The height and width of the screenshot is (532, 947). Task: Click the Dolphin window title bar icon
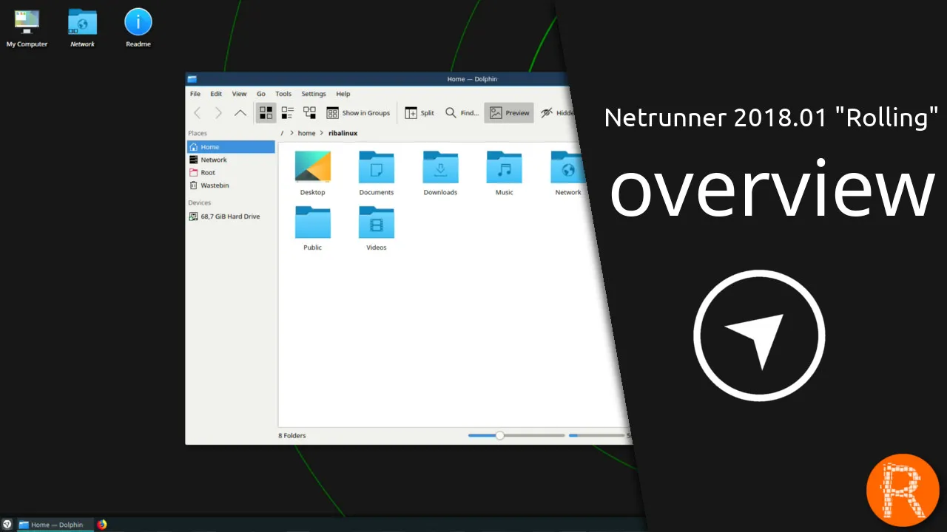[x=192, y=79]
